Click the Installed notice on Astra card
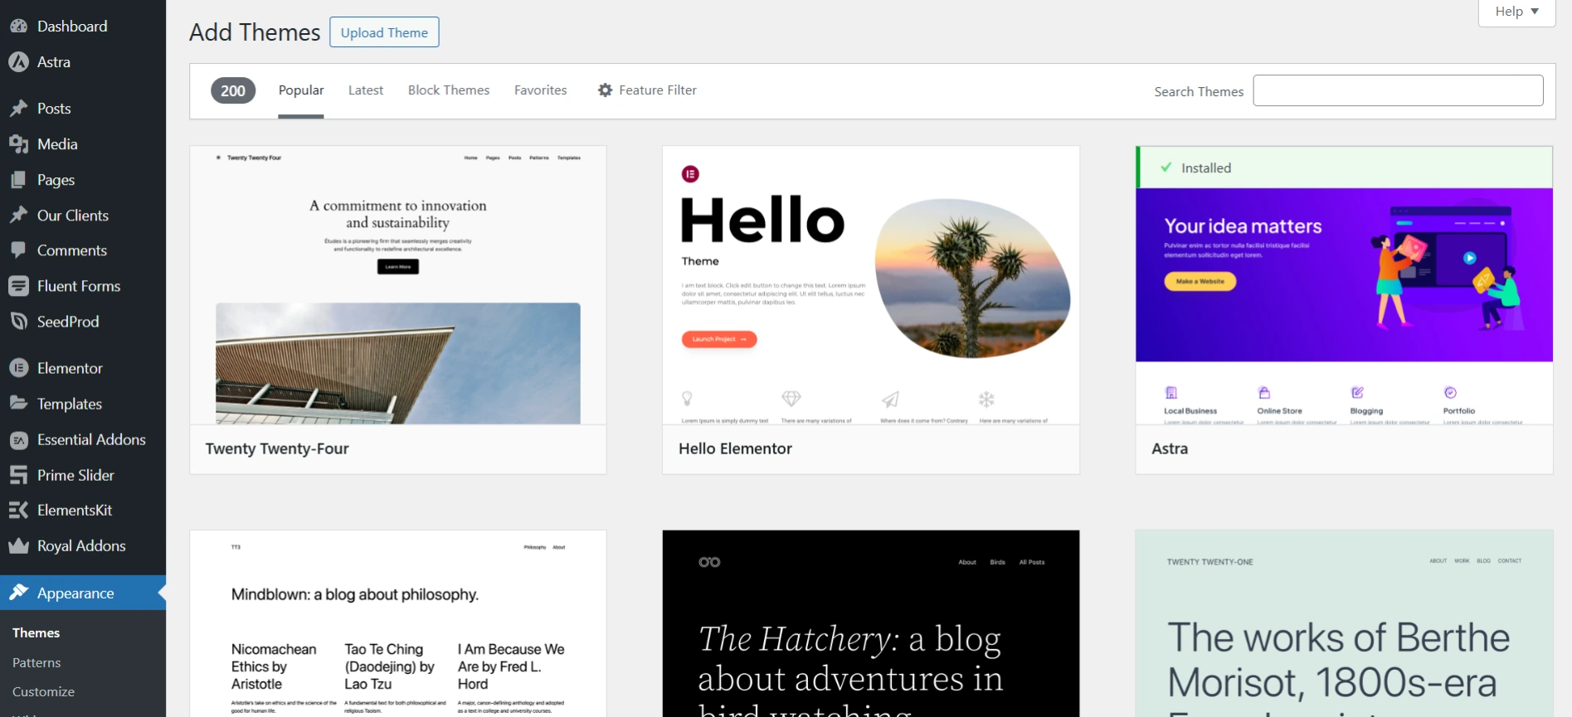 coord(1344,167)
